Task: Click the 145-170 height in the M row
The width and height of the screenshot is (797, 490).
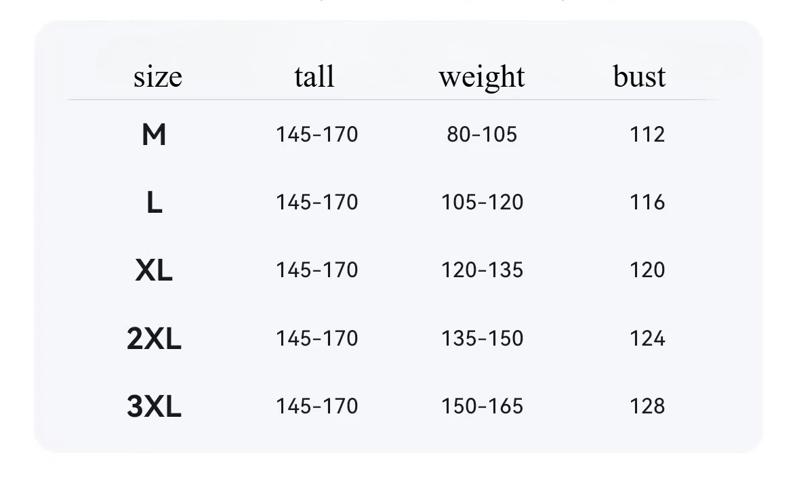Action: 316,134
